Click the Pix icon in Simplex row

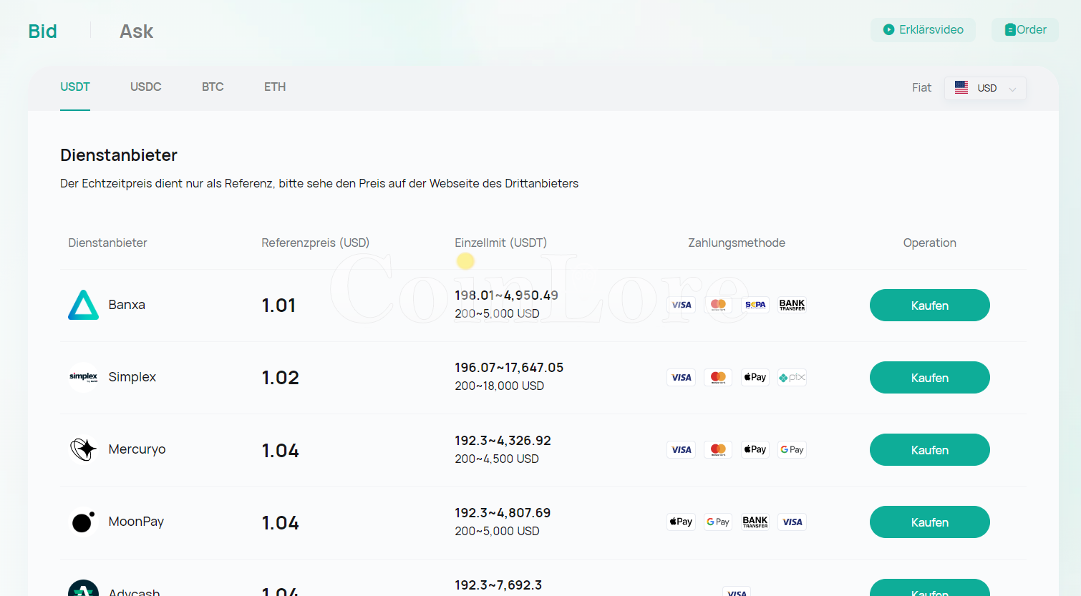click(792, 377)
